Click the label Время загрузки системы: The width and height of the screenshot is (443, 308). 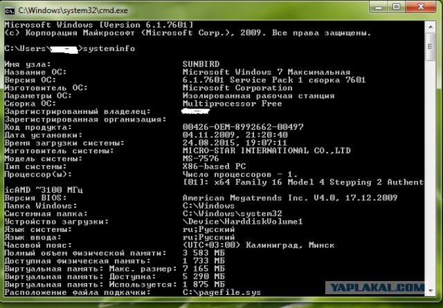64,143
